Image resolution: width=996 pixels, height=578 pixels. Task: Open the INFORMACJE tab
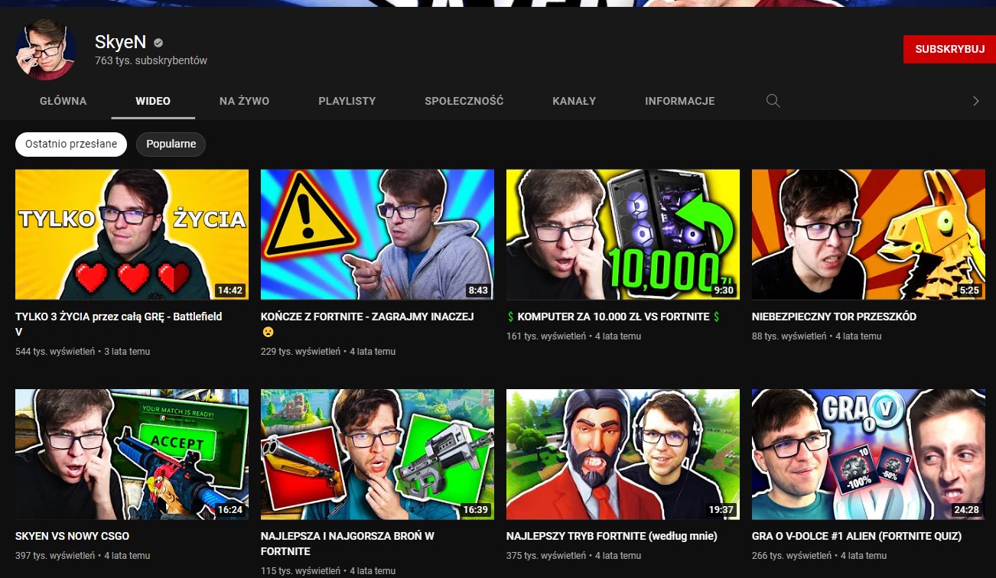coord(680,101)
